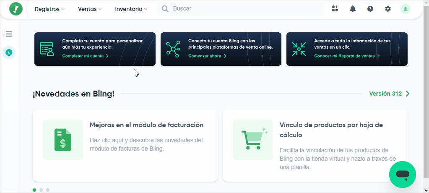Click the Completar mi cuenta link
429x193 pixels.
83,56
